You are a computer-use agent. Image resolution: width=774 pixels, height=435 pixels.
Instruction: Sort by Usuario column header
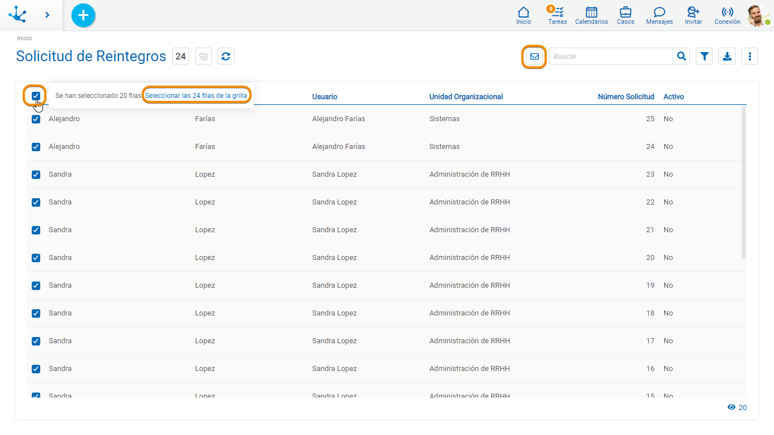pyautogui.click(x=325, y=97)
